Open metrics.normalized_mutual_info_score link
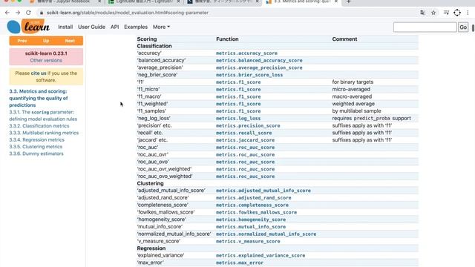The height and width of the screenshot is (267, 475). tap(266, 234)
